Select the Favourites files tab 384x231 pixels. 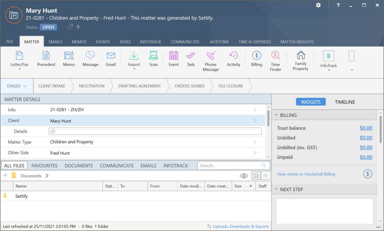(x=44, y=166)
